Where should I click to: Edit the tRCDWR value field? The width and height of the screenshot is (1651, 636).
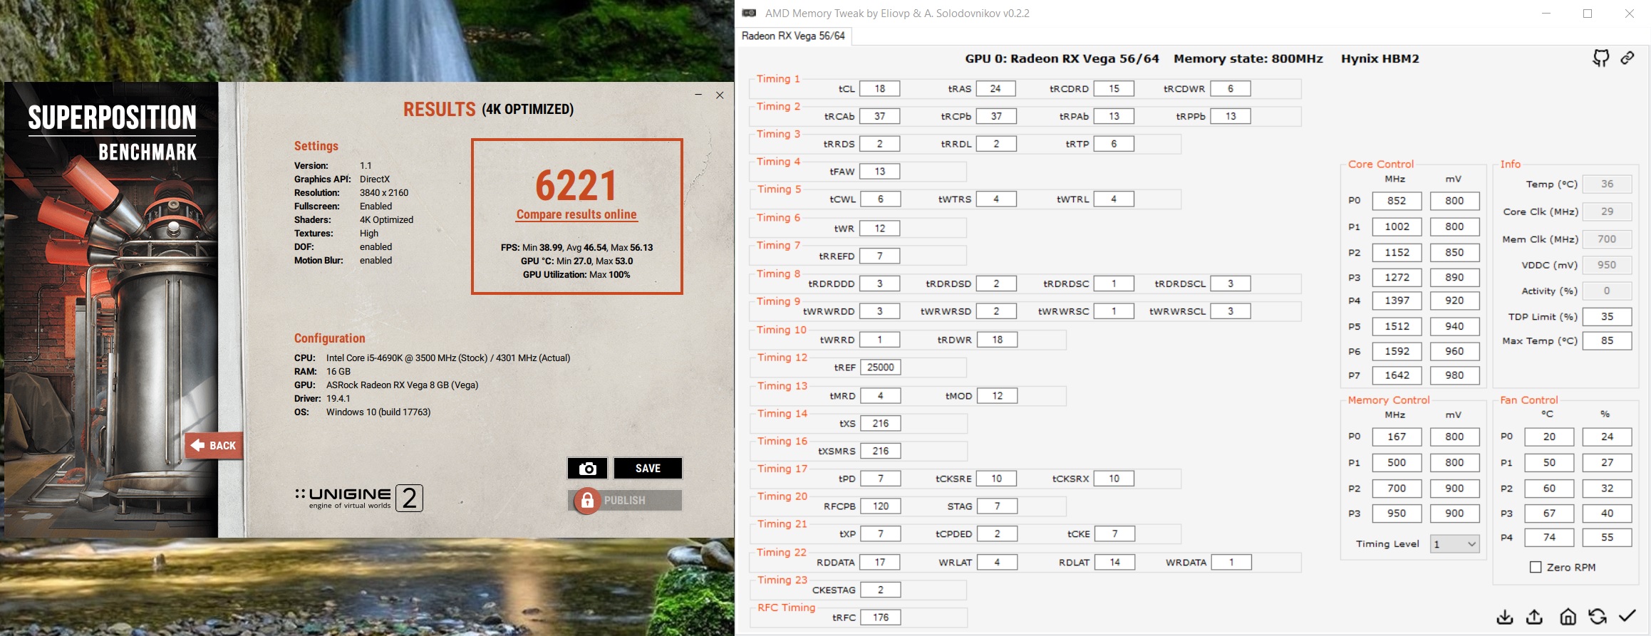pos(1231,88)
